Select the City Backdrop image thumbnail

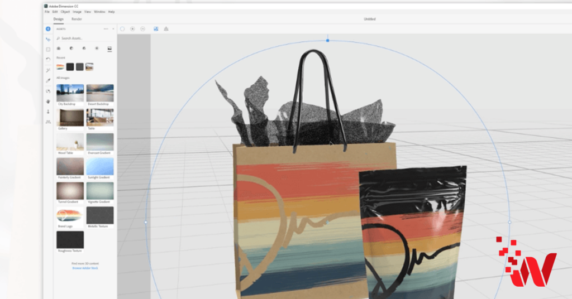(x=70, y=93)
